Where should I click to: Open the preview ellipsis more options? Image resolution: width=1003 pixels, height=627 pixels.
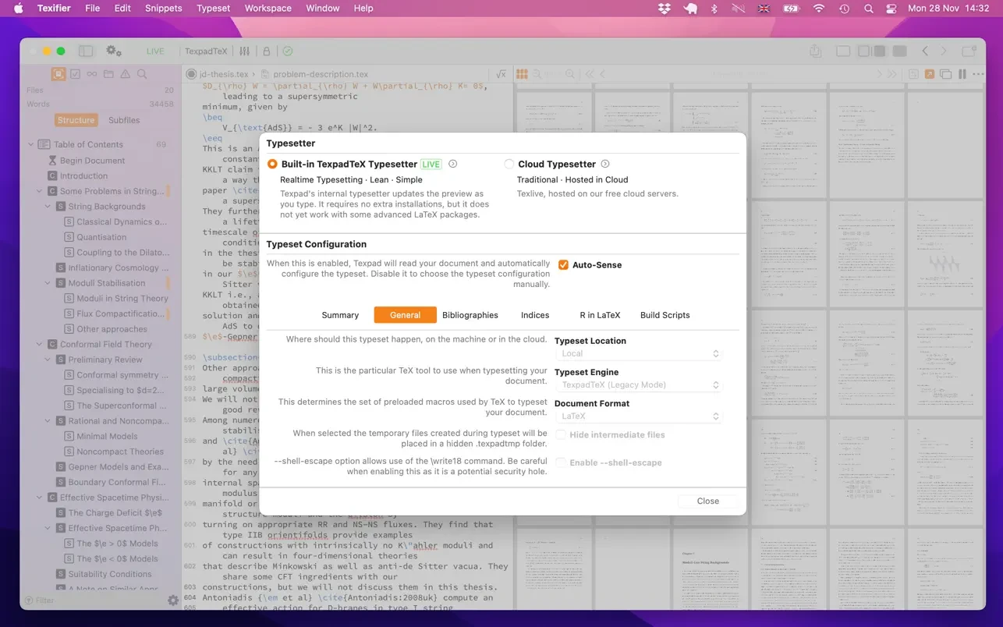pos(978,74)
